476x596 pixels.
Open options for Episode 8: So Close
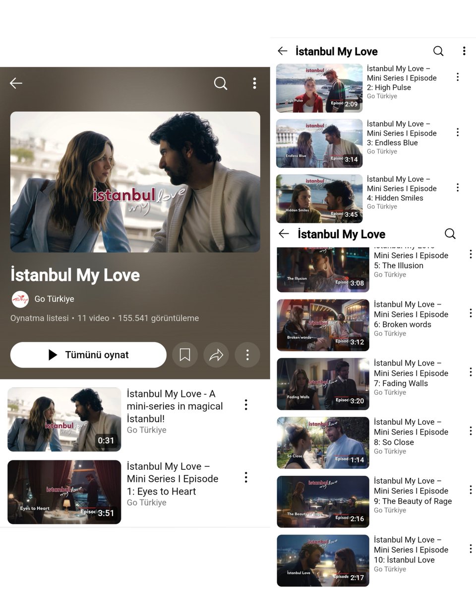pyautogui.click(x=471, y=431)
